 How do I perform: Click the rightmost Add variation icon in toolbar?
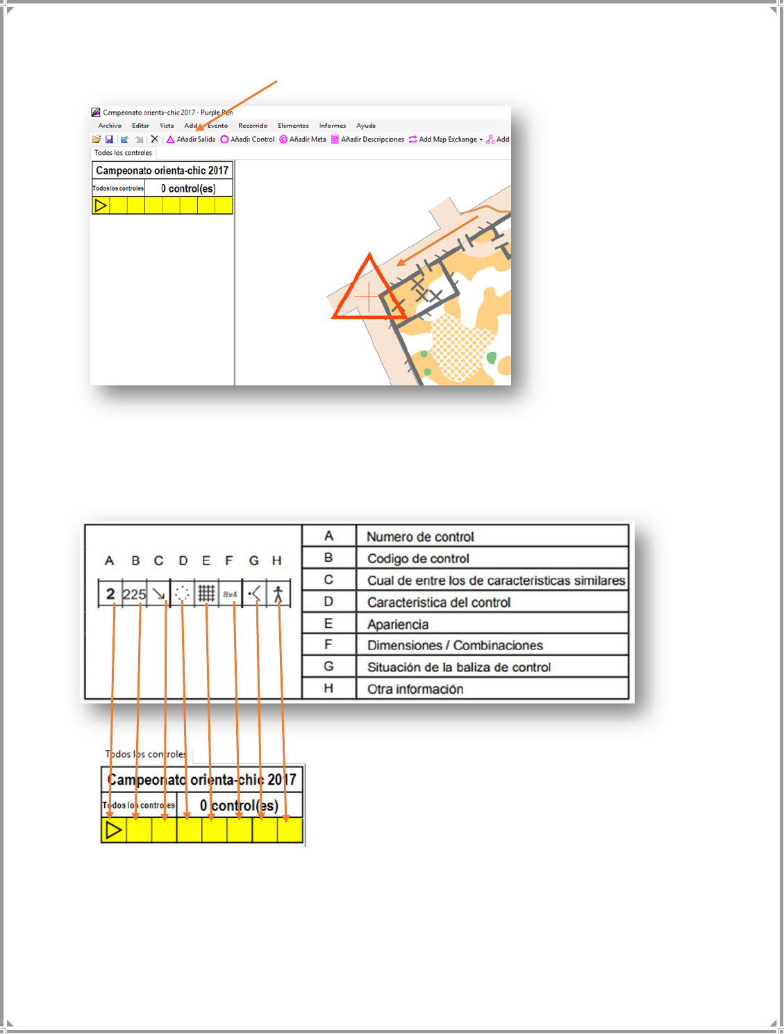pyautogui.click(x=490, y=140)
